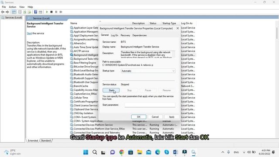279x157 pixels.
Task: Select the AtherosSvc service row
Action: click(x=79, y=43)
